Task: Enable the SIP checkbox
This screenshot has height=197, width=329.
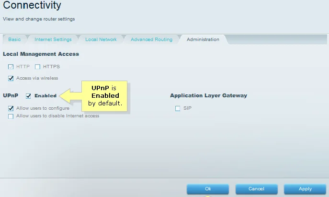Action: [x=178, y=108]
